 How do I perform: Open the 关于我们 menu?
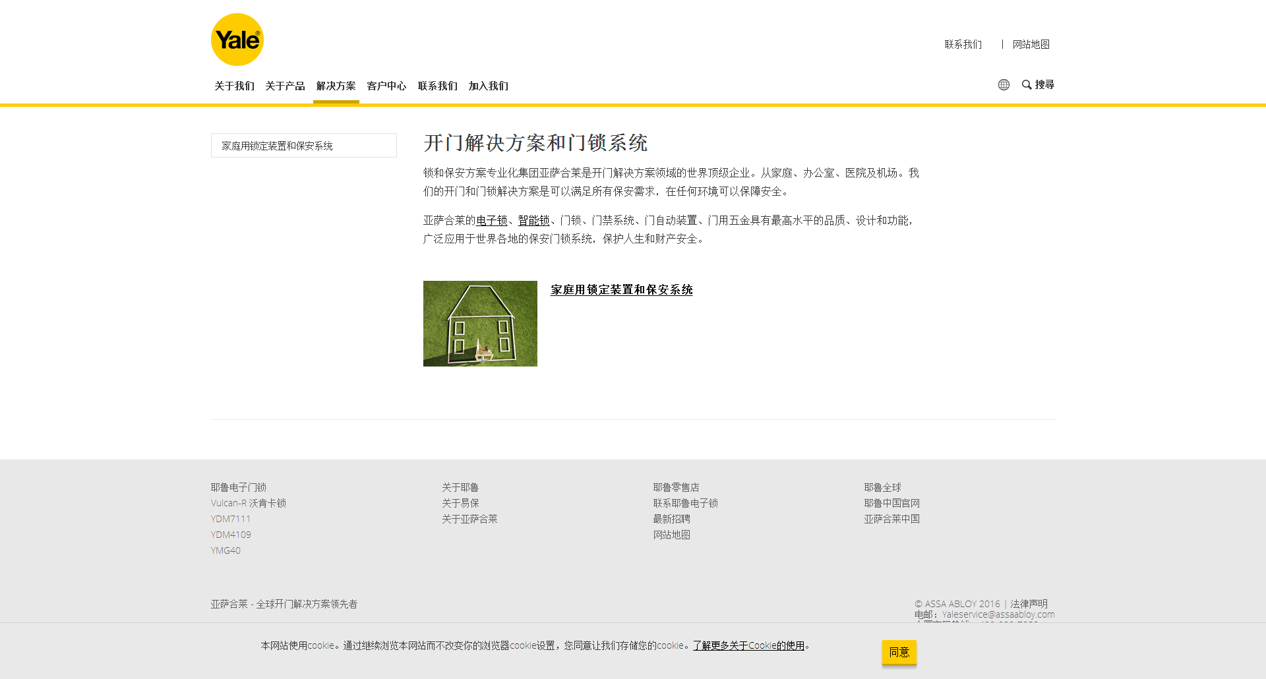pos(234,86)
